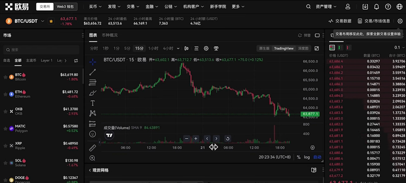The width and height of the screenshot is (406, 183).
Task: Expand the 机构客户 menu
Action: coord(193,6)
